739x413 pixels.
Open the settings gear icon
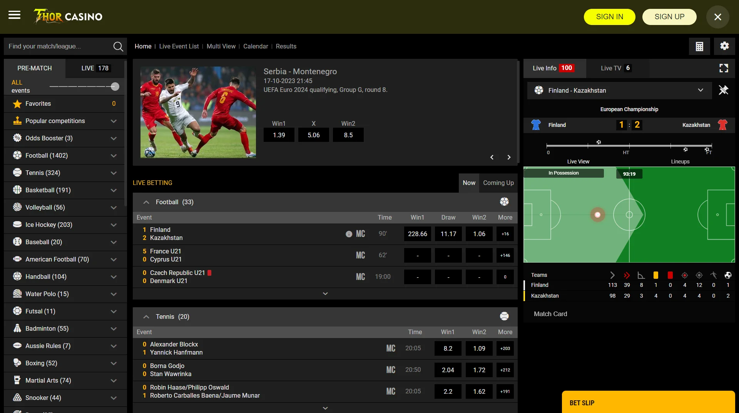(724, 46)
